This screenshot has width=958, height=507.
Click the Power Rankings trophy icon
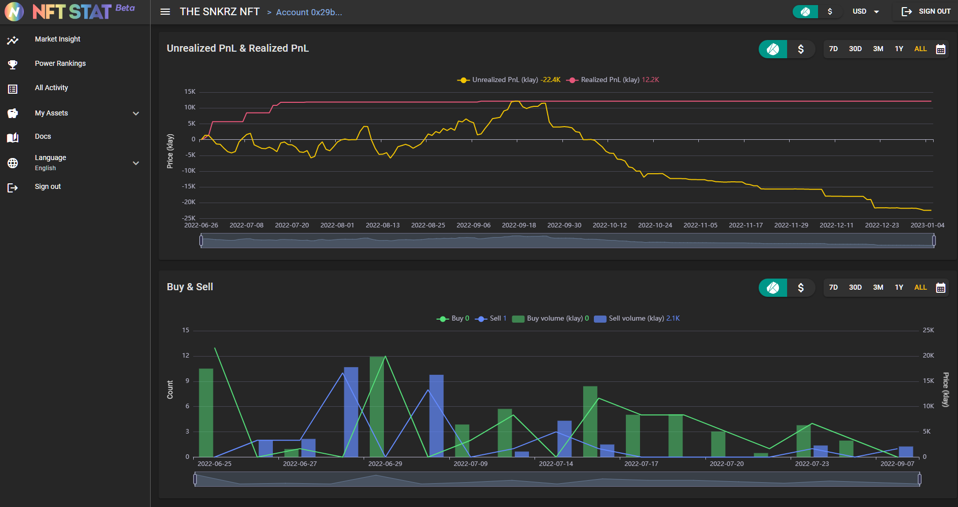[13, 64]
